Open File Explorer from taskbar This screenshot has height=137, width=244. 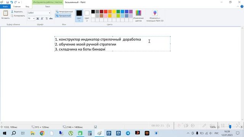[x=32, y=133]
